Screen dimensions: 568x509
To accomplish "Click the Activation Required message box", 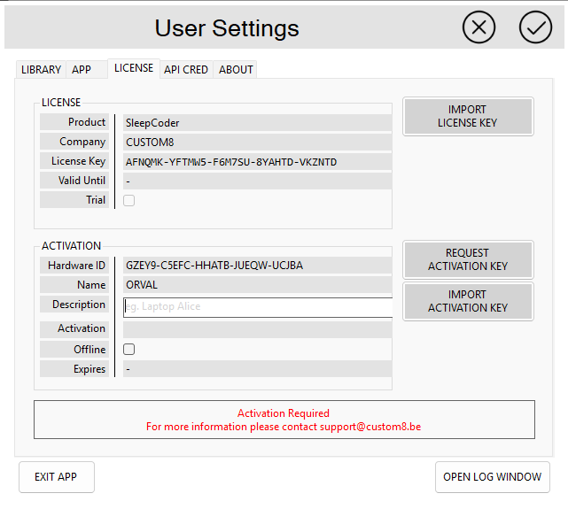I will (x=284, y=420).
